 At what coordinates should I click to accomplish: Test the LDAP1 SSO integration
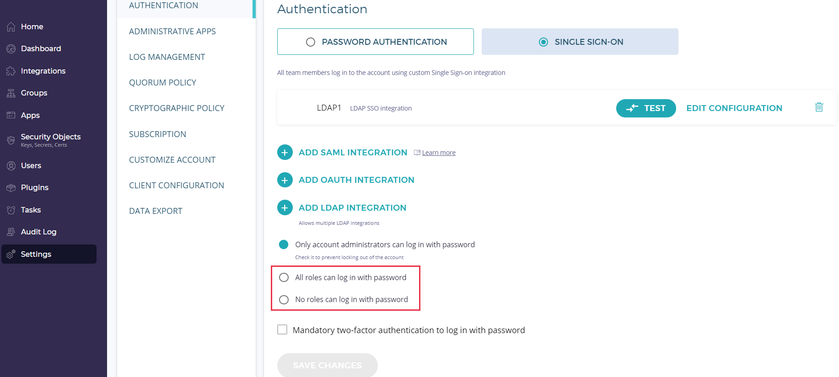645,108
